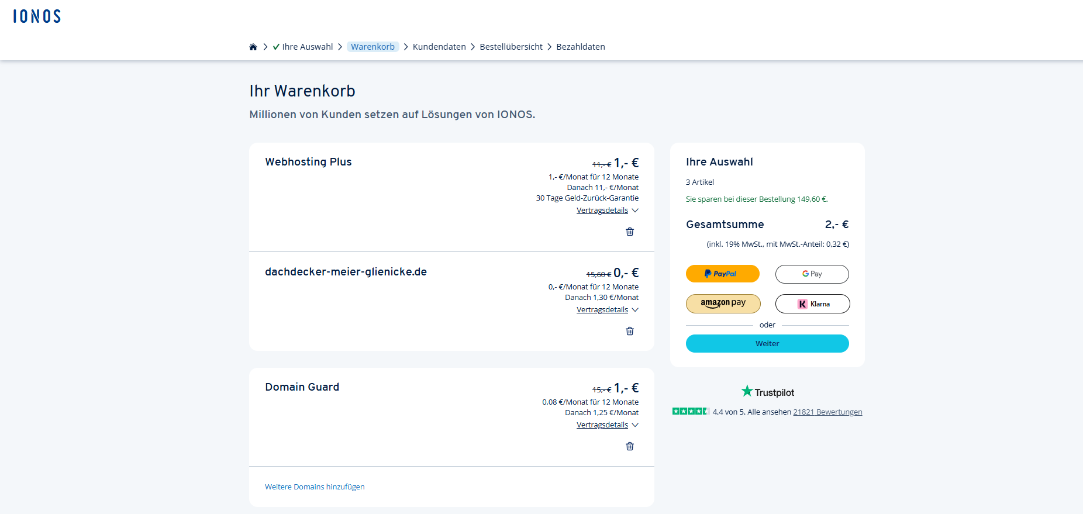Click the 'Ihre Auswahl' summary heading
This screenshot has width=1083, height=514.
[x=719, y=162]
